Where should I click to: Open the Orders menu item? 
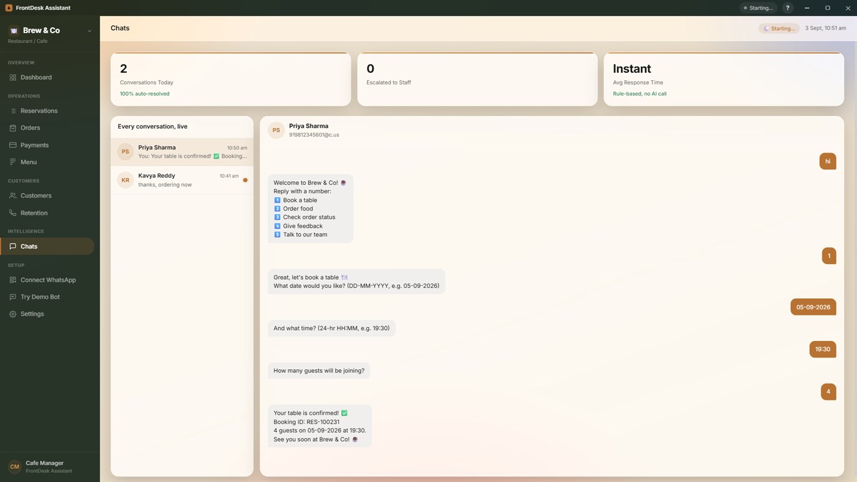pos(48,128)
